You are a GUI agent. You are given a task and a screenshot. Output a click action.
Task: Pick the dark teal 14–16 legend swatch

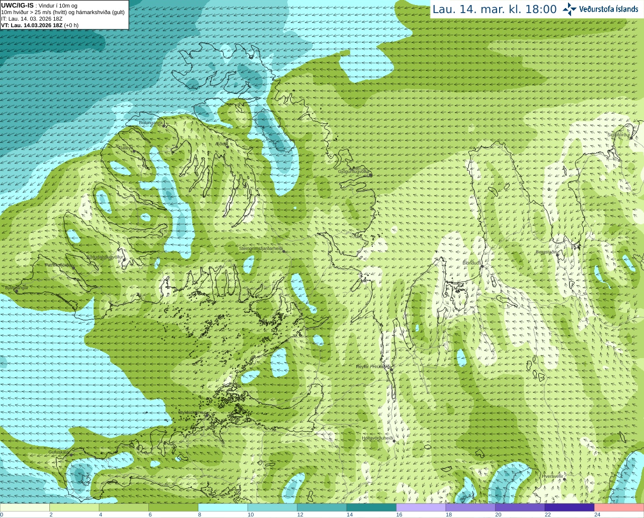click(372, 507)
